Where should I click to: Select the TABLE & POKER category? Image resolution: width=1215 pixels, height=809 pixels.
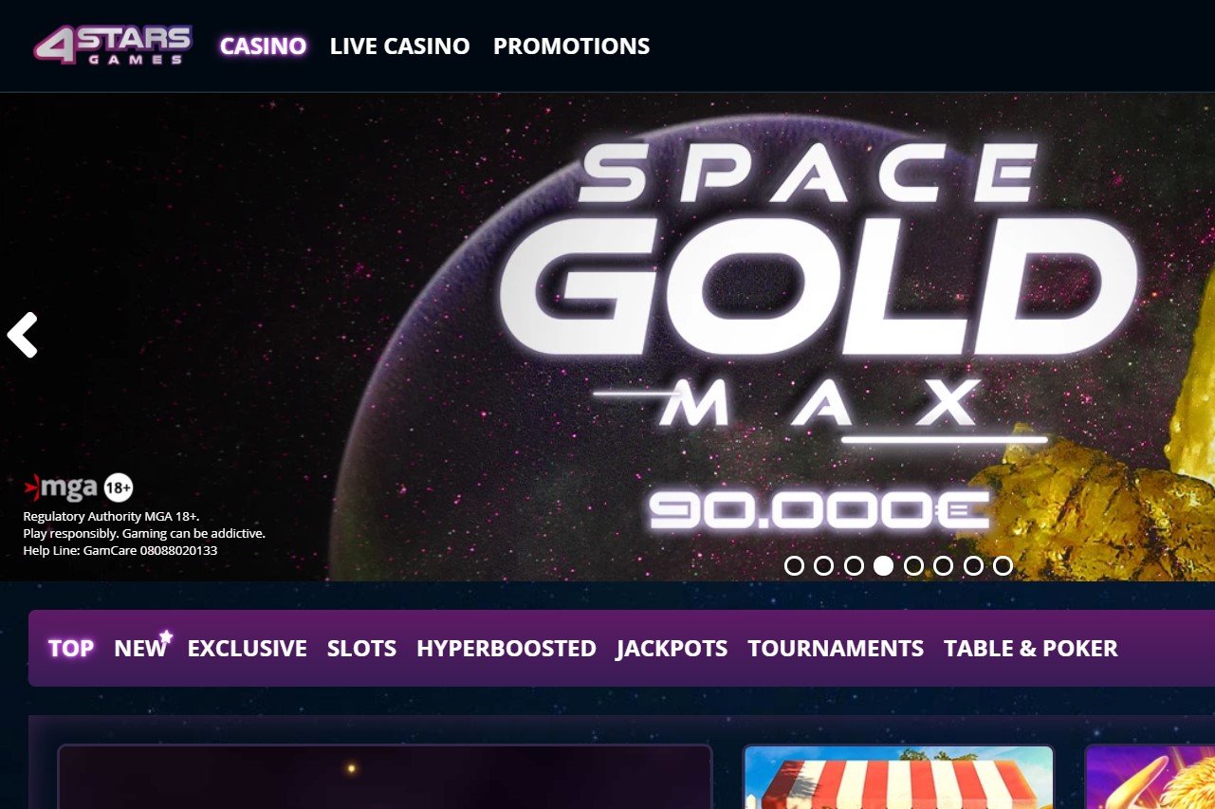(x=1030, y=649)
